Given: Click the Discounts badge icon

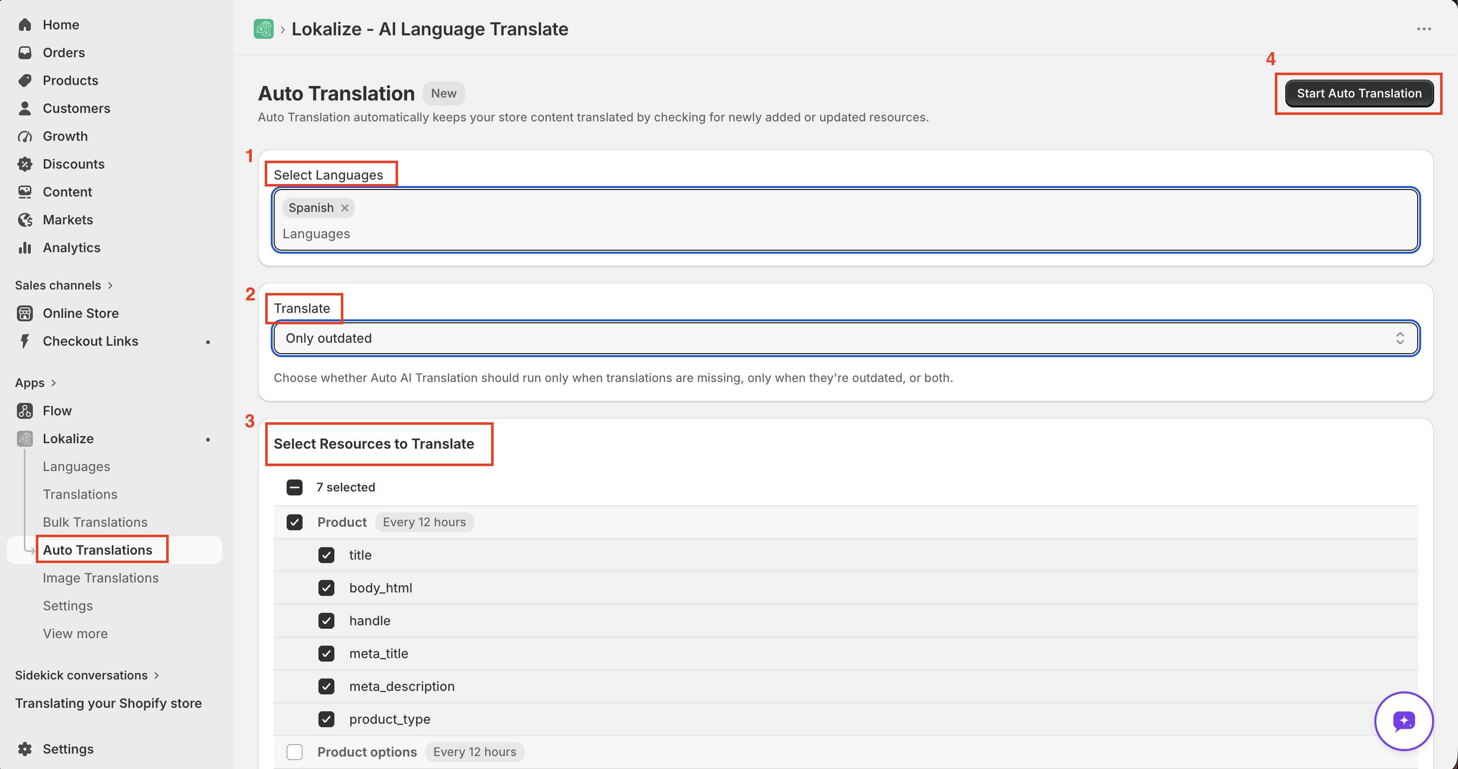Looking at the screenshot, I should (24, 164).
